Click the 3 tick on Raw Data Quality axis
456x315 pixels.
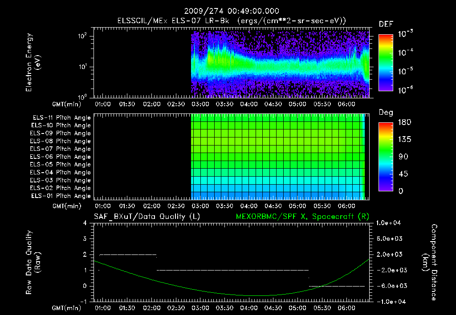85,239
